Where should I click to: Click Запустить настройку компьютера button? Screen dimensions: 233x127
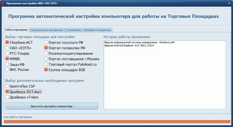point(52,106)
